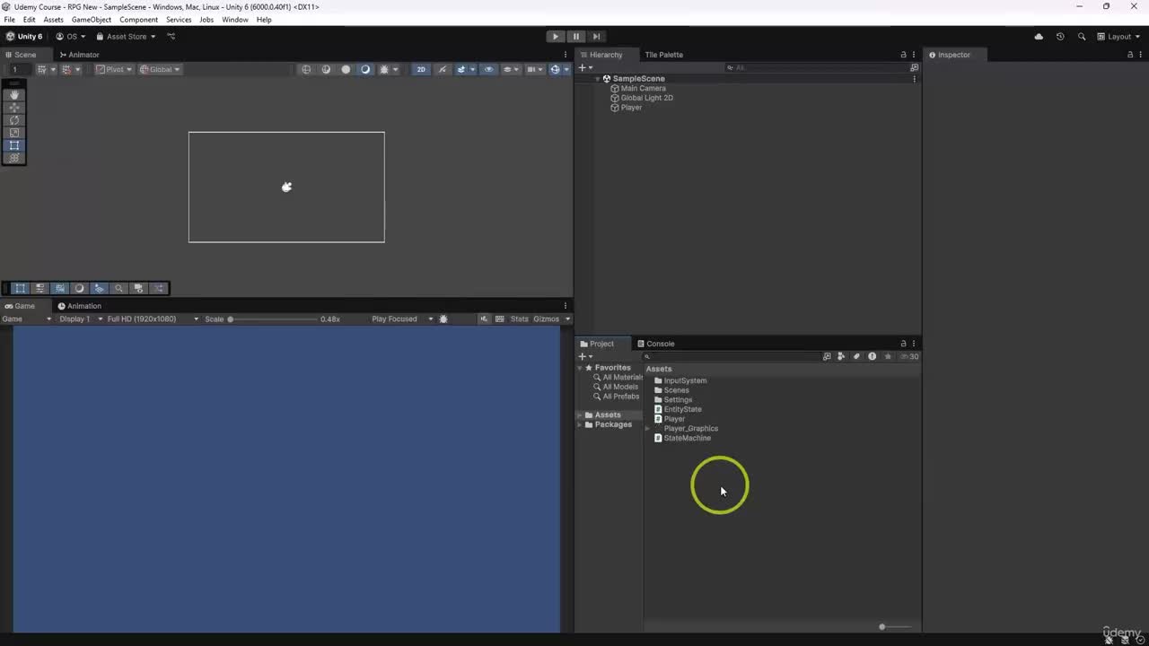Open the Global handle rotation dropdown
The width and height of the screenshot is (1149, 646).
coord(160,69)
